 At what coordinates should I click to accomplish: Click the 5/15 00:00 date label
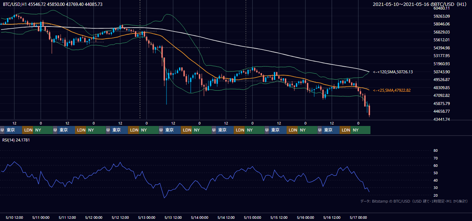coord(253,217)
